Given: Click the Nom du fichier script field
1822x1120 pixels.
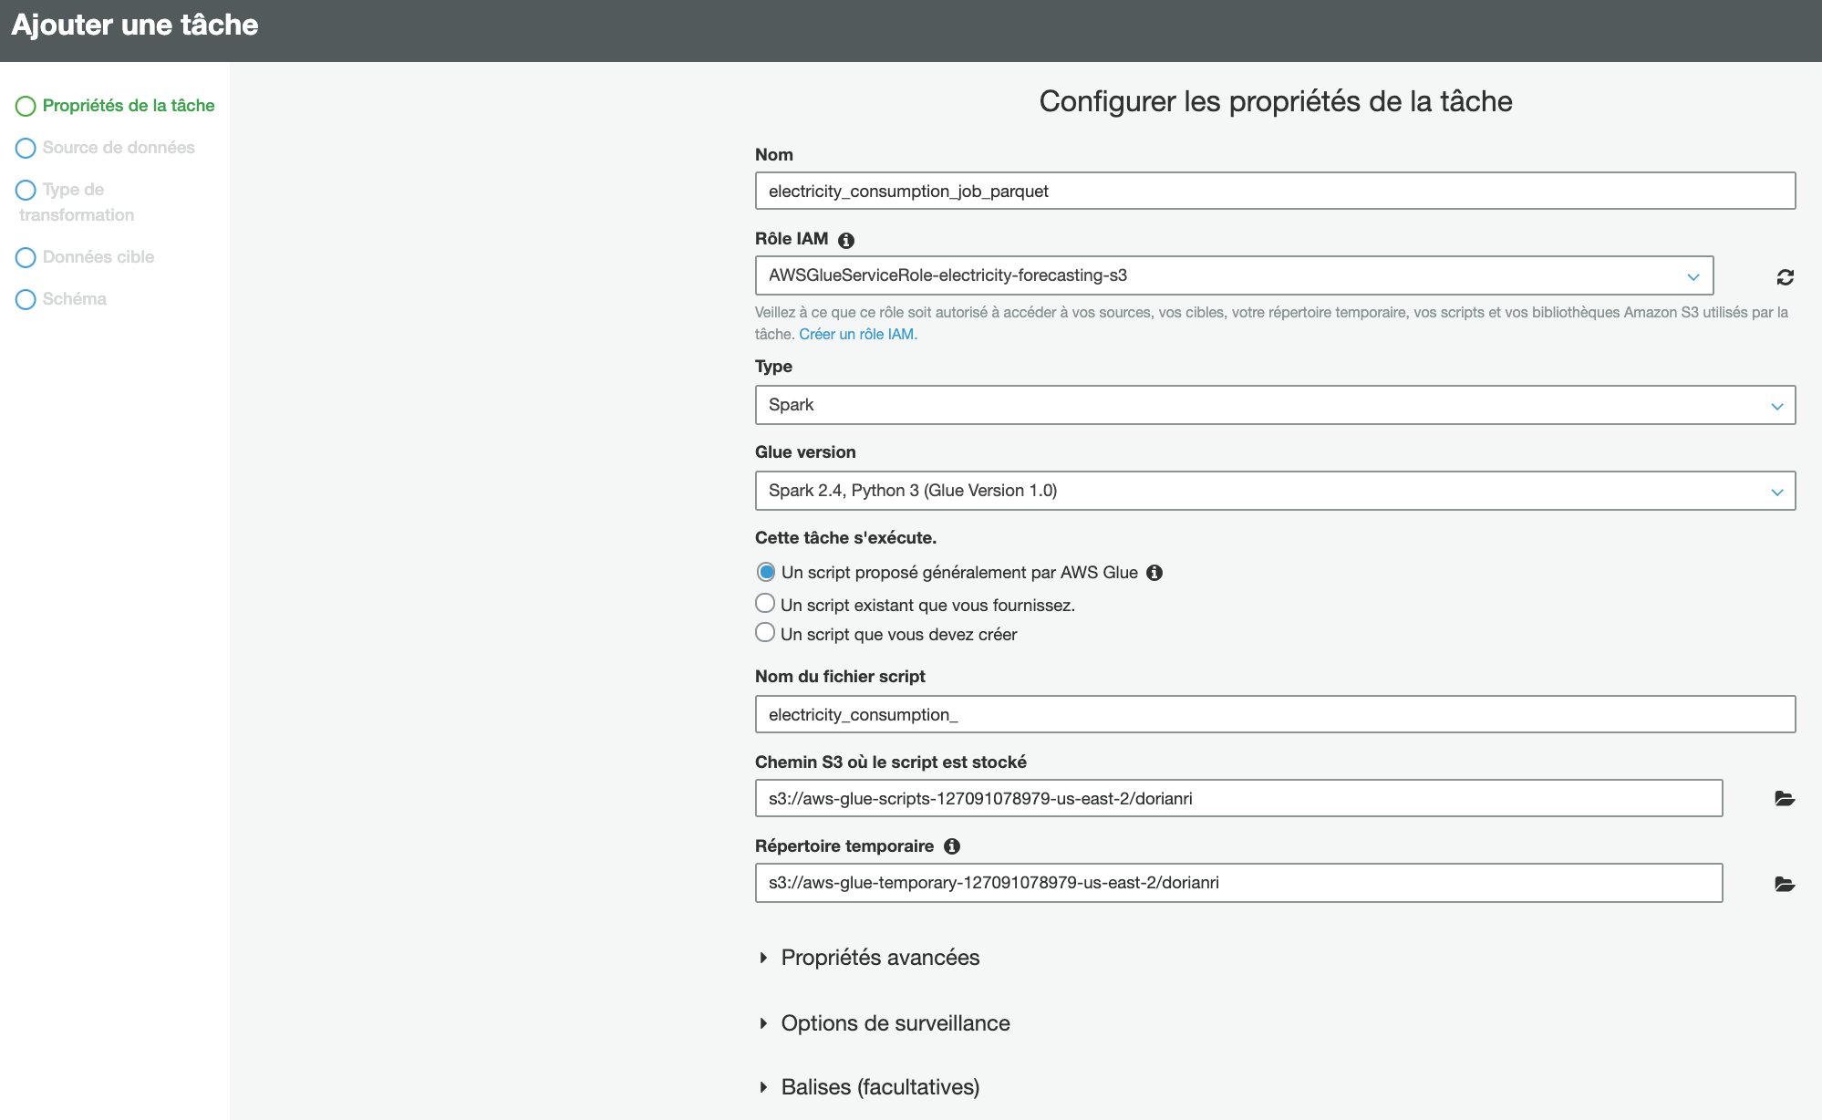Looking at the screenshot, I should [x=1275, y=715].
